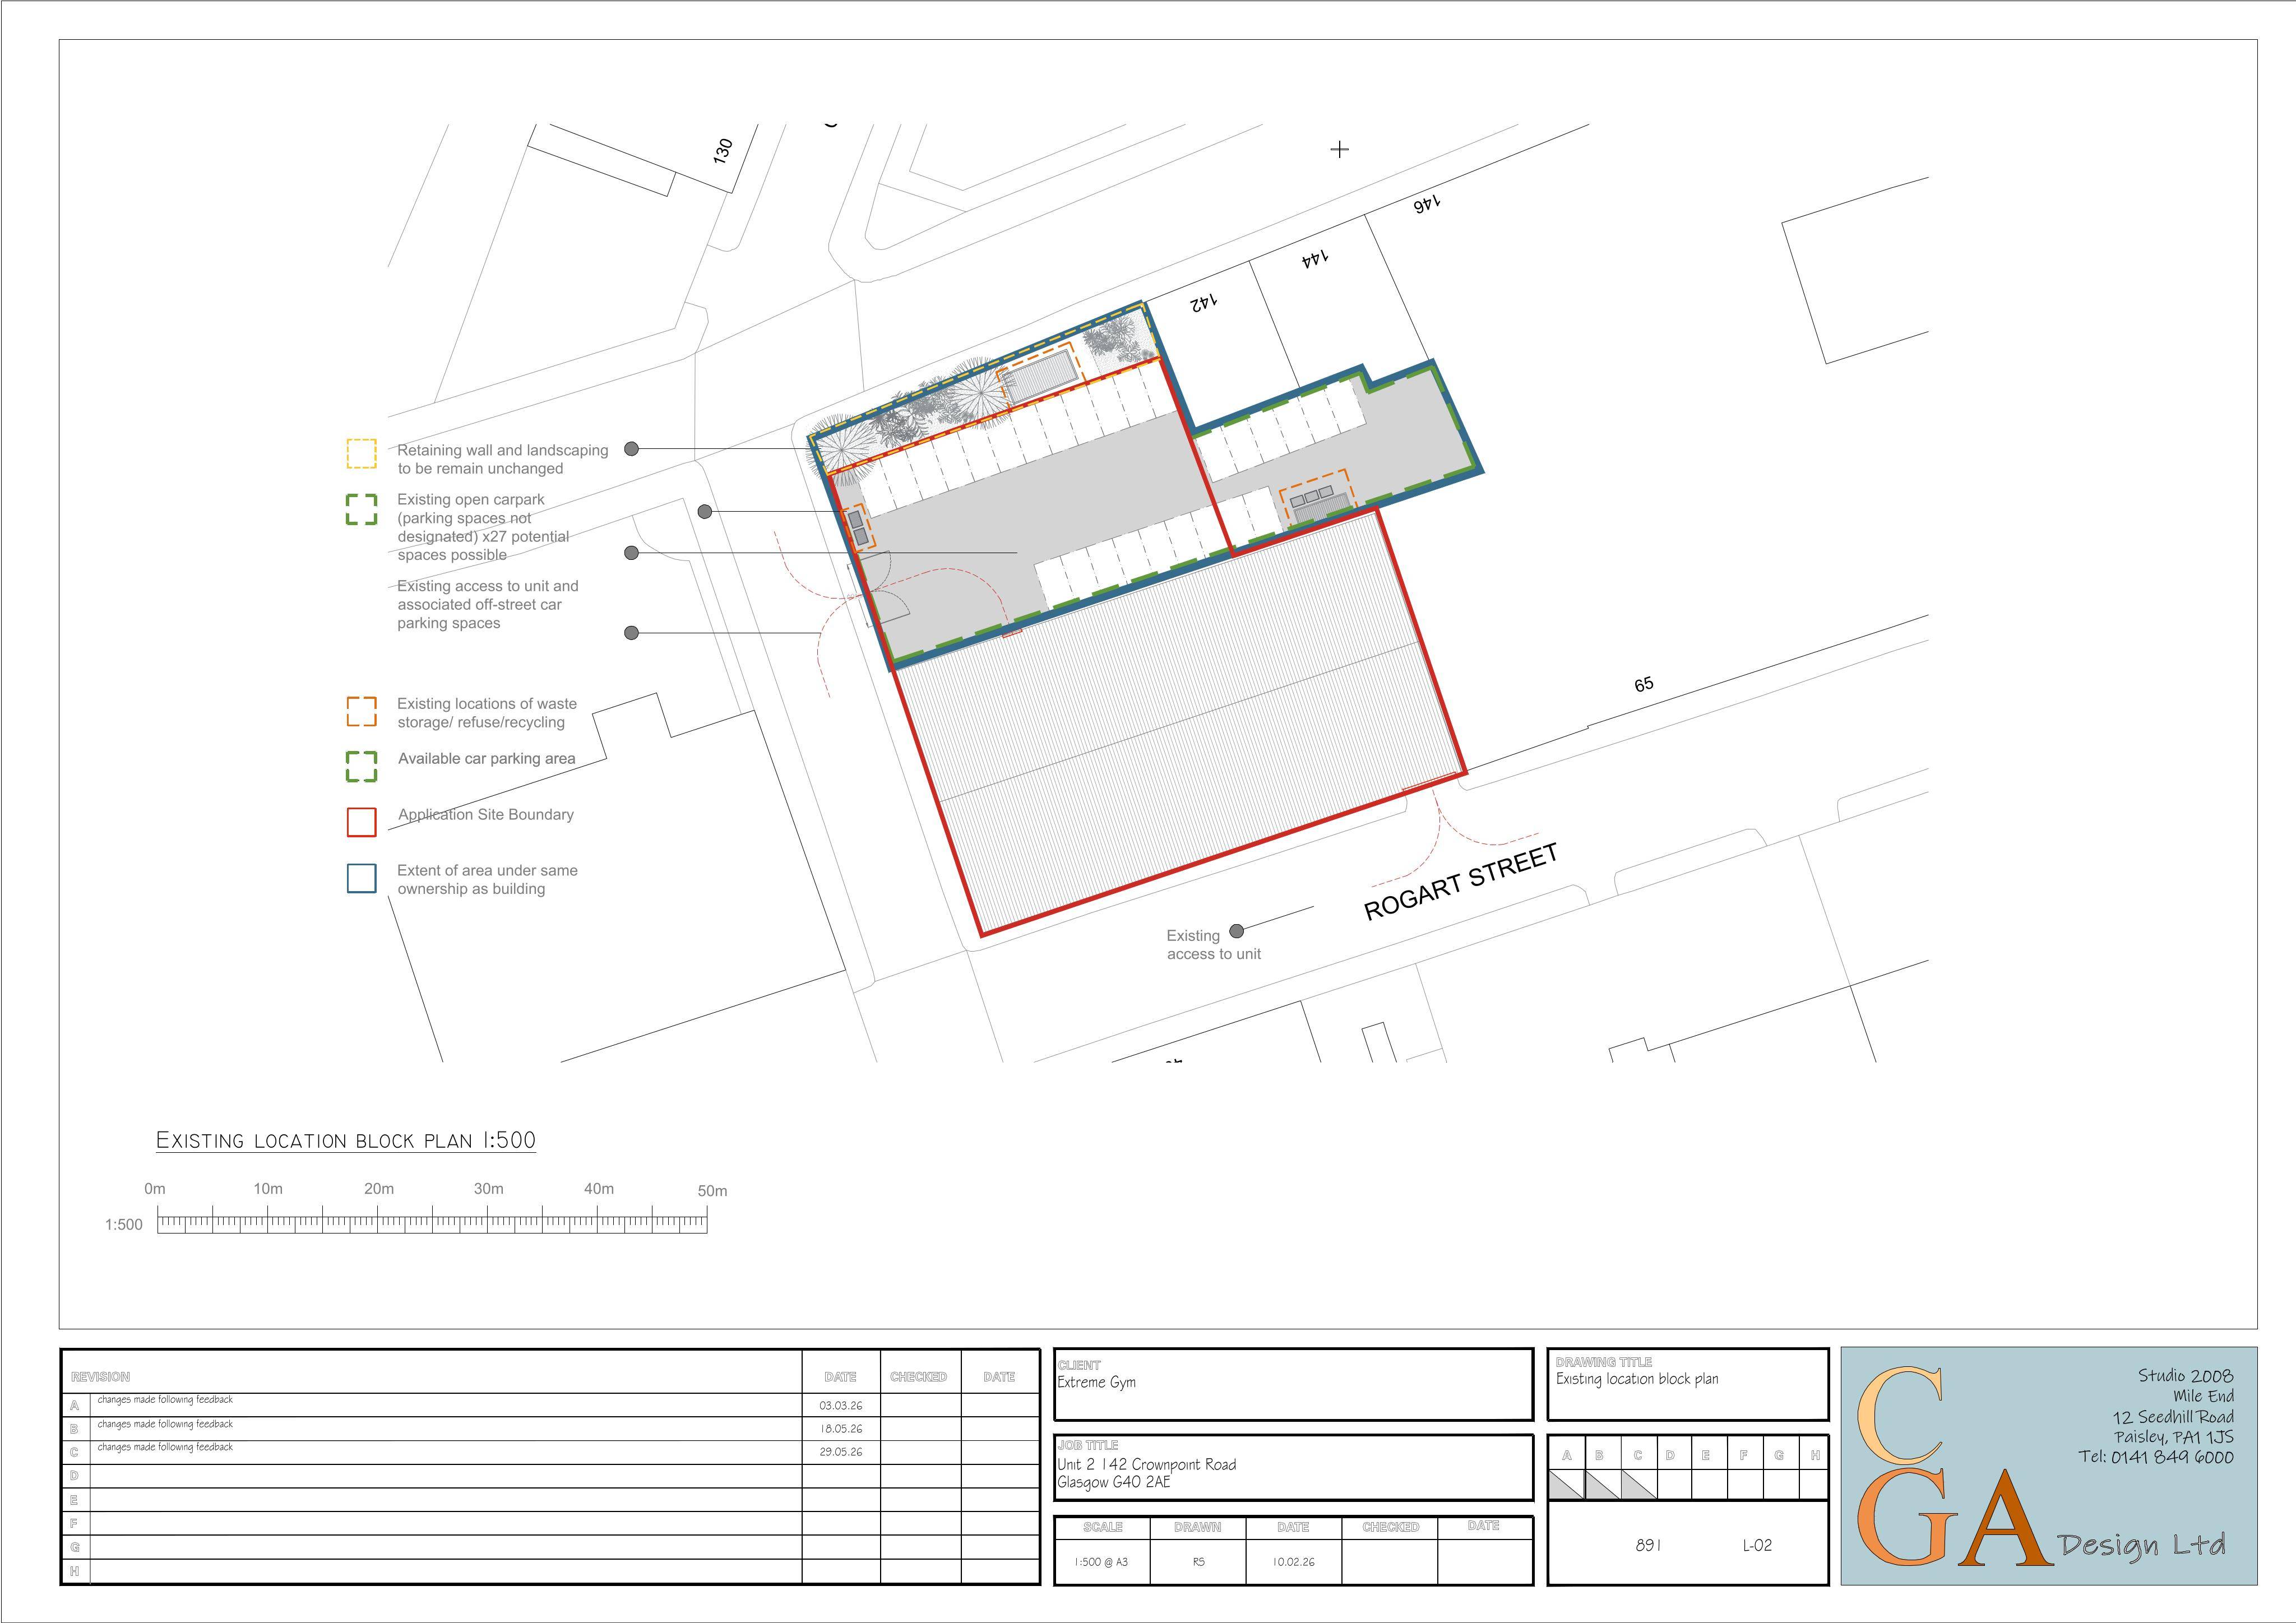Click the plot number '142' on the plan
This screenshot has width=2296, height=1623.
1203,302
